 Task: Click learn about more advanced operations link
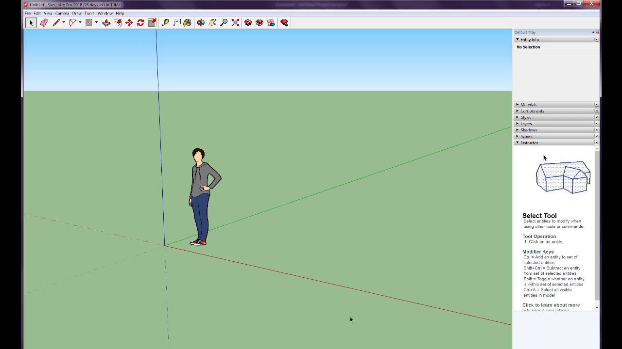tap(551, 307)
